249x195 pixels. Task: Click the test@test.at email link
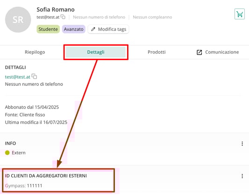point(18,77)
